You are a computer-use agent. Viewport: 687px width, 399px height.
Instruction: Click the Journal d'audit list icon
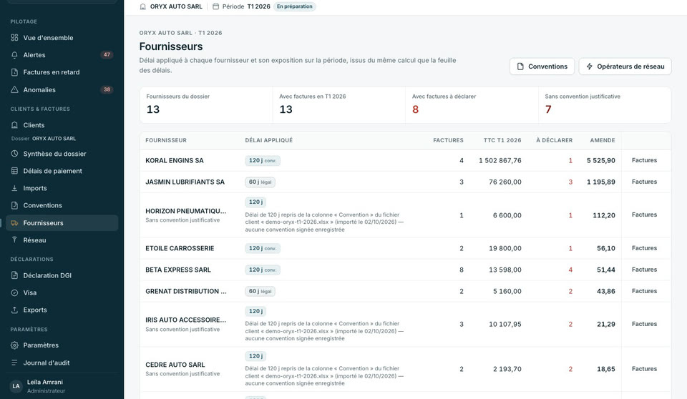pos(14,363)
